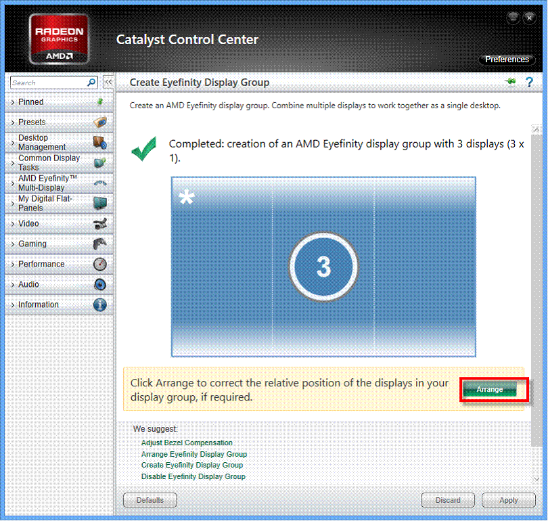Screen dimensions: 548x521
Task: Click the Pinned pushpin icon
Action: pos(100,101)
